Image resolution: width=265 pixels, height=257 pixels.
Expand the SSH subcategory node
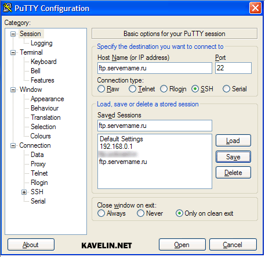click(24, 192)
